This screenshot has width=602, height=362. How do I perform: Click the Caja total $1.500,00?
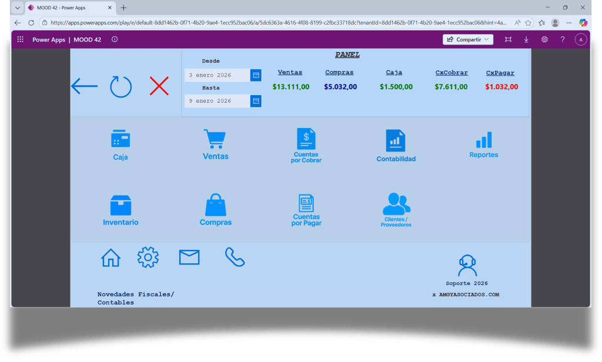[x=396, y=87]
